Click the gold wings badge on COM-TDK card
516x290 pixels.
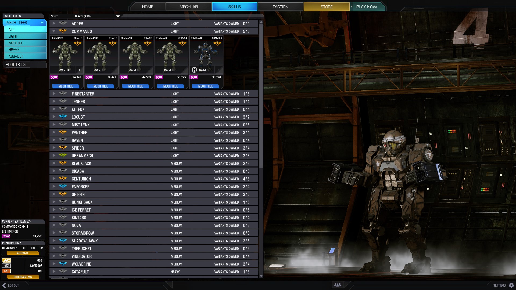[217, 44]
